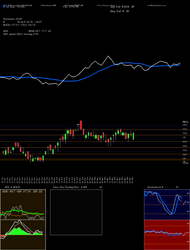Open the MACD histogram mini chart
The height and width of the screenshot is (250, 190).
pos(23,235)
